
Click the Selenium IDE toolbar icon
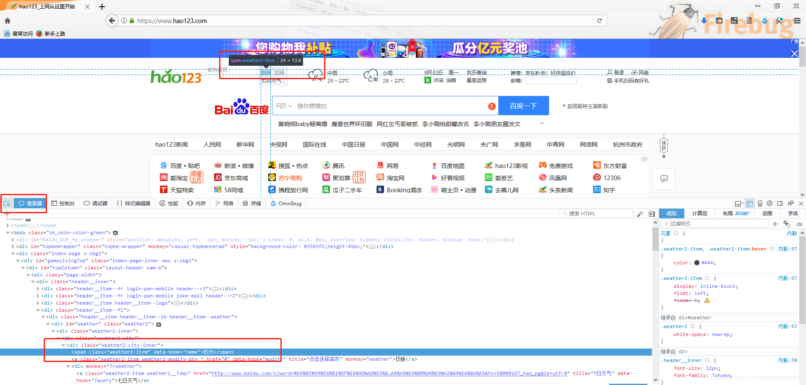[x=734, y=21]
